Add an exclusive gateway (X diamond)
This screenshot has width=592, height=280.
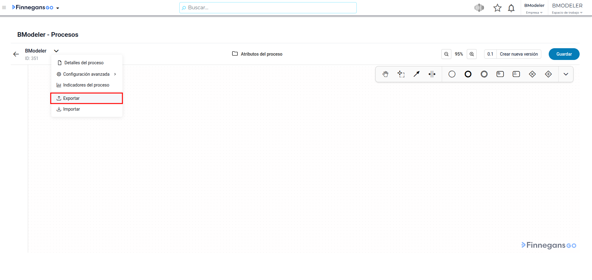pyautogui.click(x=532, y=74)
